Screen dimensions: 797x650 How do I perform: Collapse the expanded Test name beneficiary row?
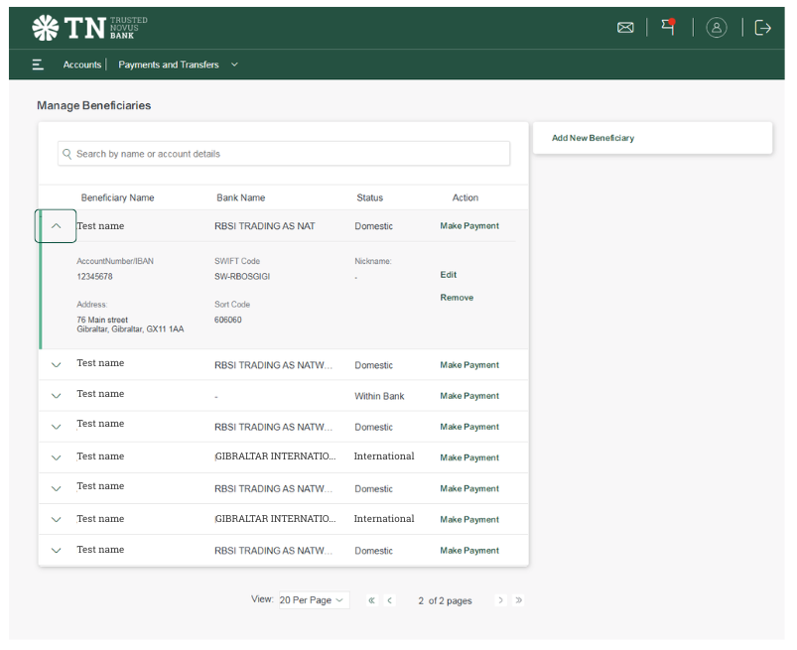pyautogui.click(x=56, y=226)
